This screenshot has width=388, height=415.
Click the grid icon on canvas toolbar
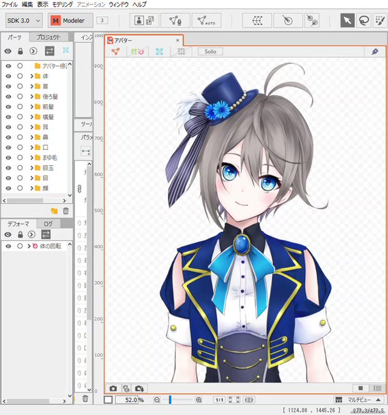(x=181, y=51)
